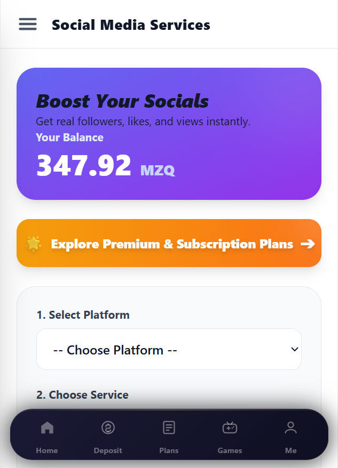Tap the Deposit coin icon
338x468 pixels.
point(108,427)
